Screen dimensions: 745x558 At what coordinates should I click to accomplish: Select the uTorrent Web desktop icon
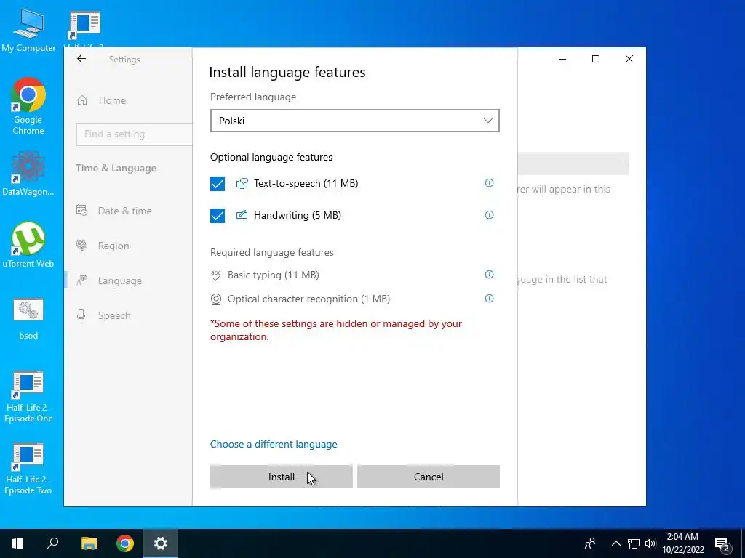click(28, 246)
